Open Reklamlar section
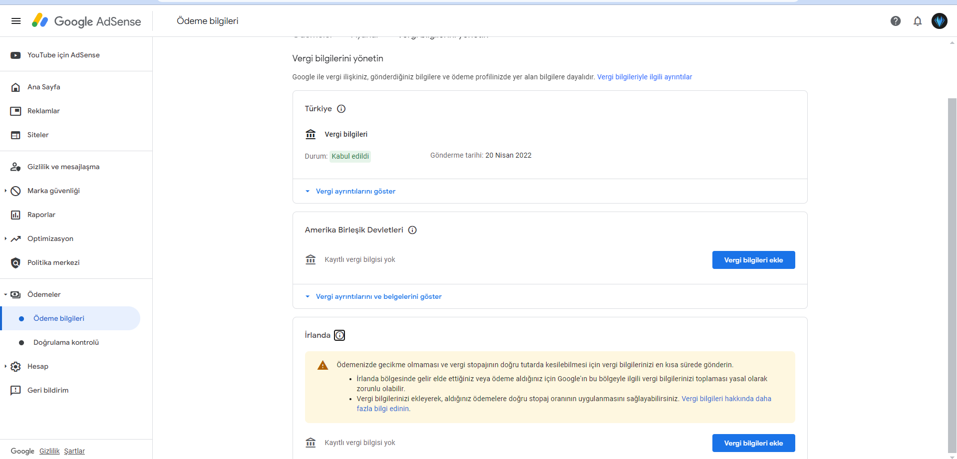 click(43, 111)
